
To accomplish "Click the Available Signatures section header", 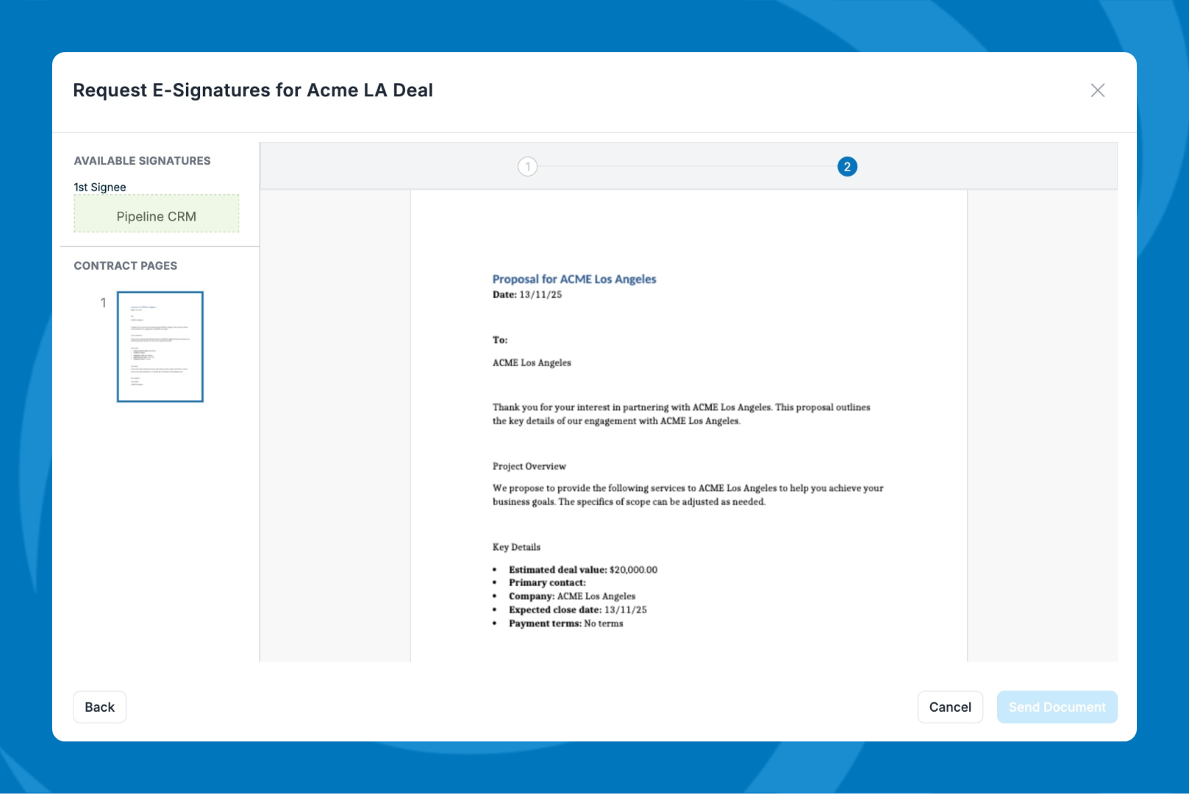I will pyautogui.click(x=142, y=161).
